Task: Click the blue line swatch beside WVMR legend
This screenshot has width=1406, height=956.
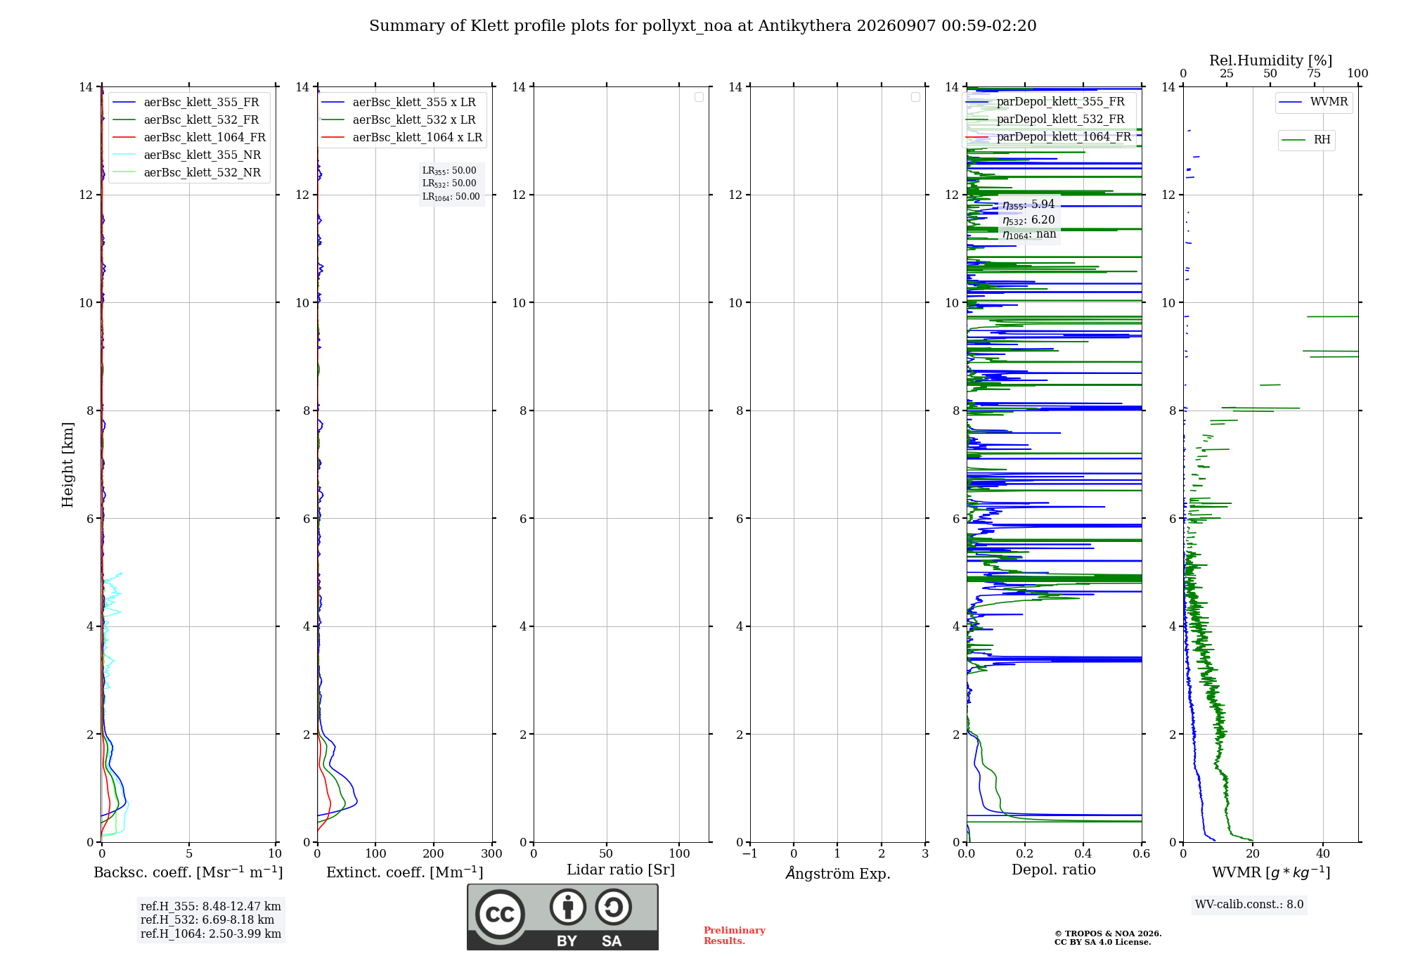Action: (x=1291, y=103)
